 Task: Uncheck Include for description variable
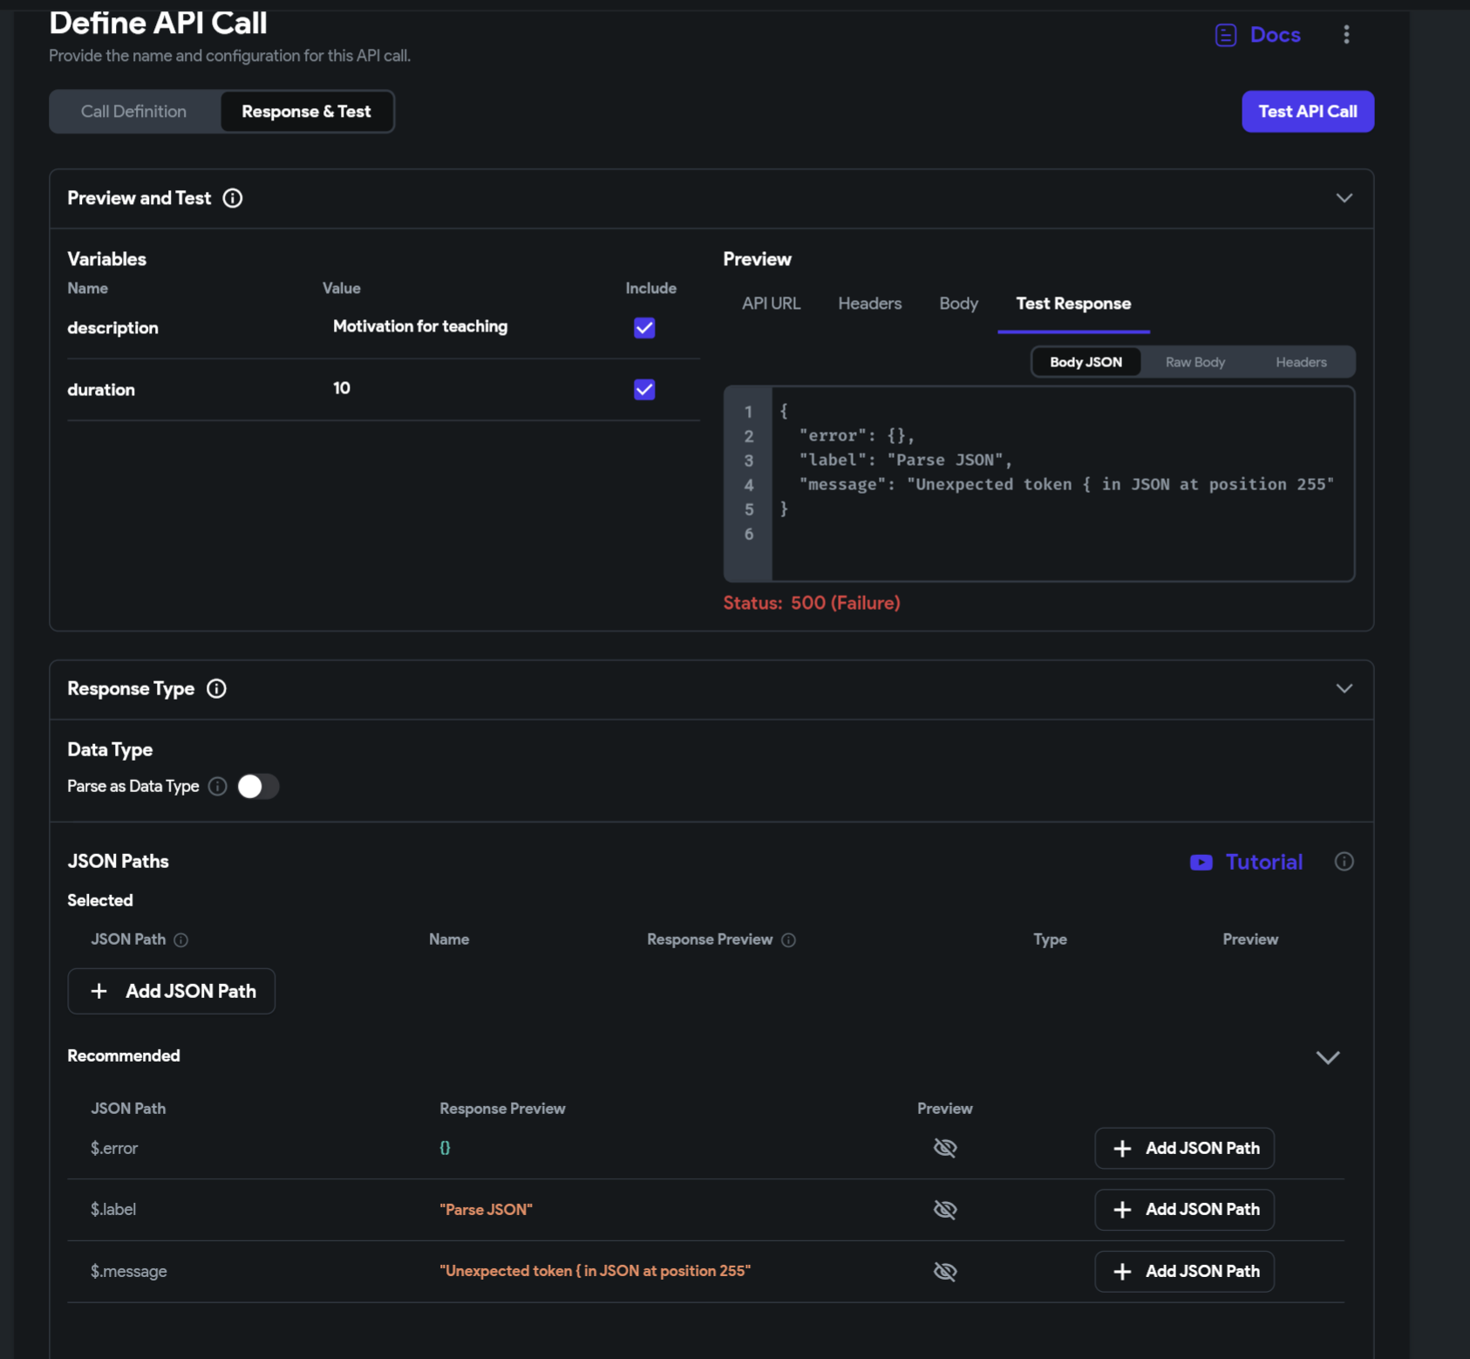[x=644, y=328]
